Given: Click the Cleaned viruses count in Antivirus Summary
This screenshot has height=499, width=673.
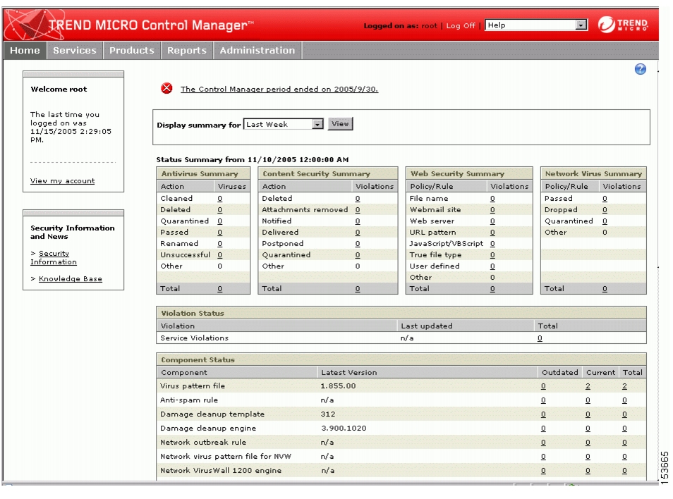Looking at the screenshot, I should coord(220,199).
